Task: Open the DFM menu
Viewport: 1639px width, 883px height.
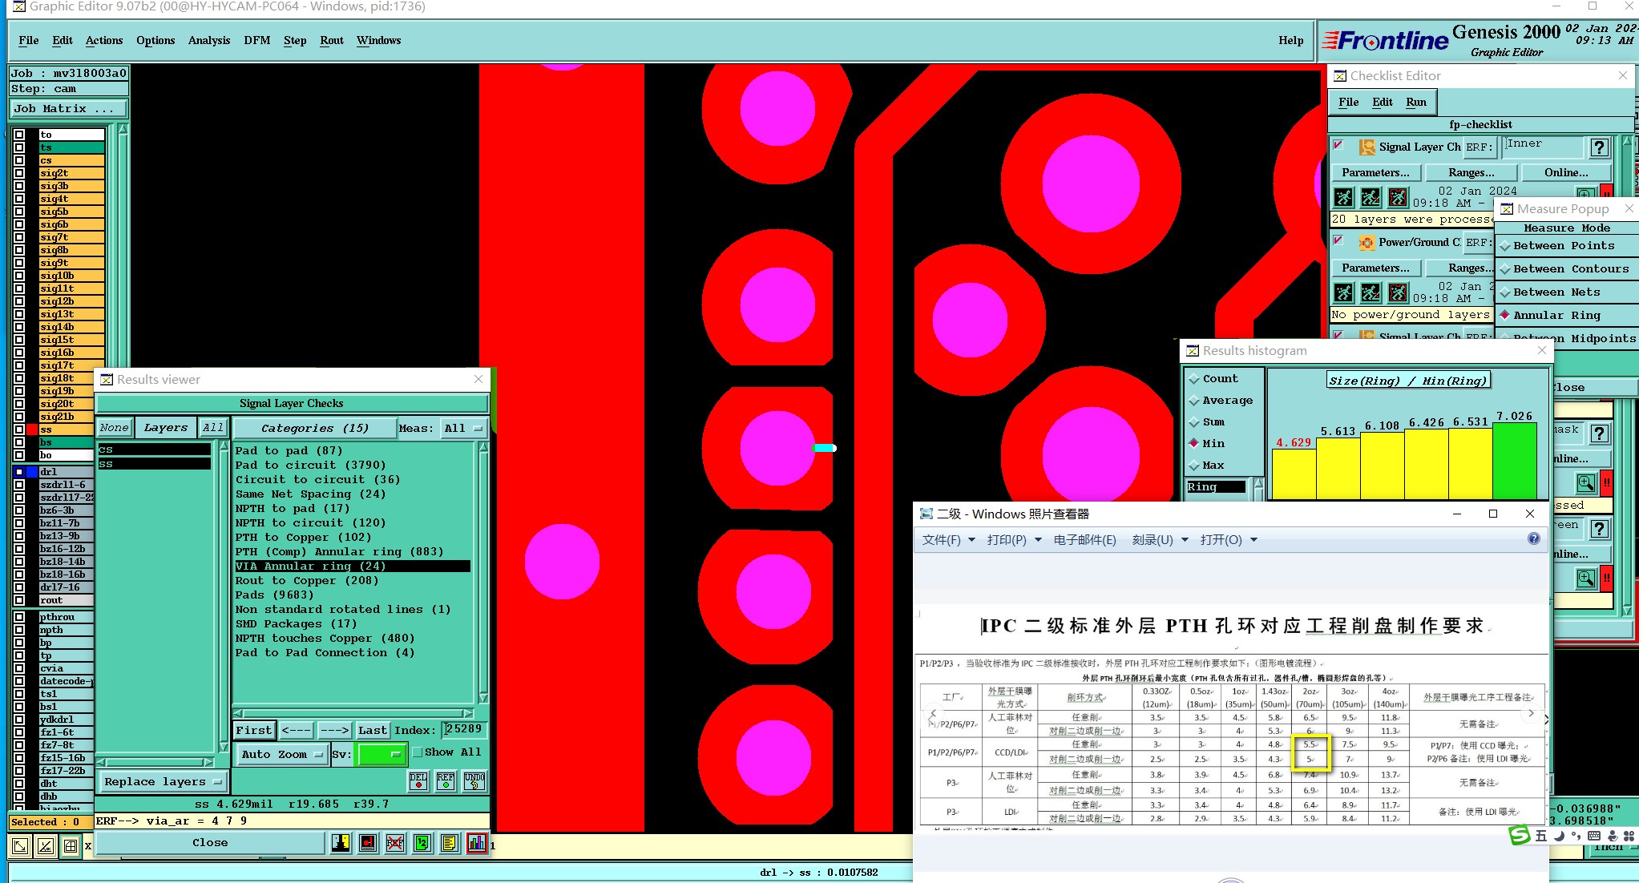Action: [x=256, y=40]
